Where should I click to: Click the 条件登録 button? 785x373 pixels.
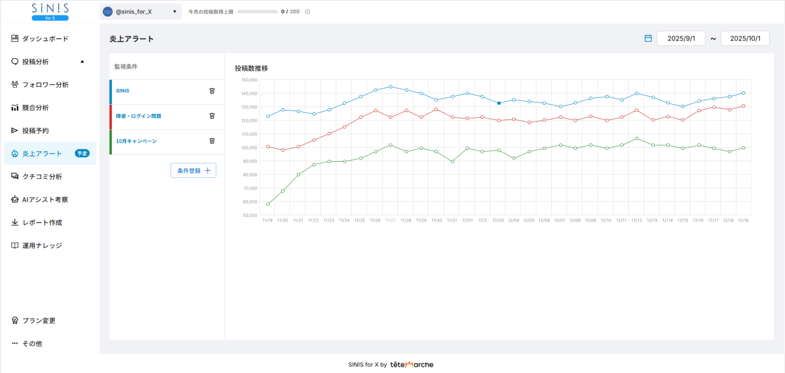(x=193, y=171)
